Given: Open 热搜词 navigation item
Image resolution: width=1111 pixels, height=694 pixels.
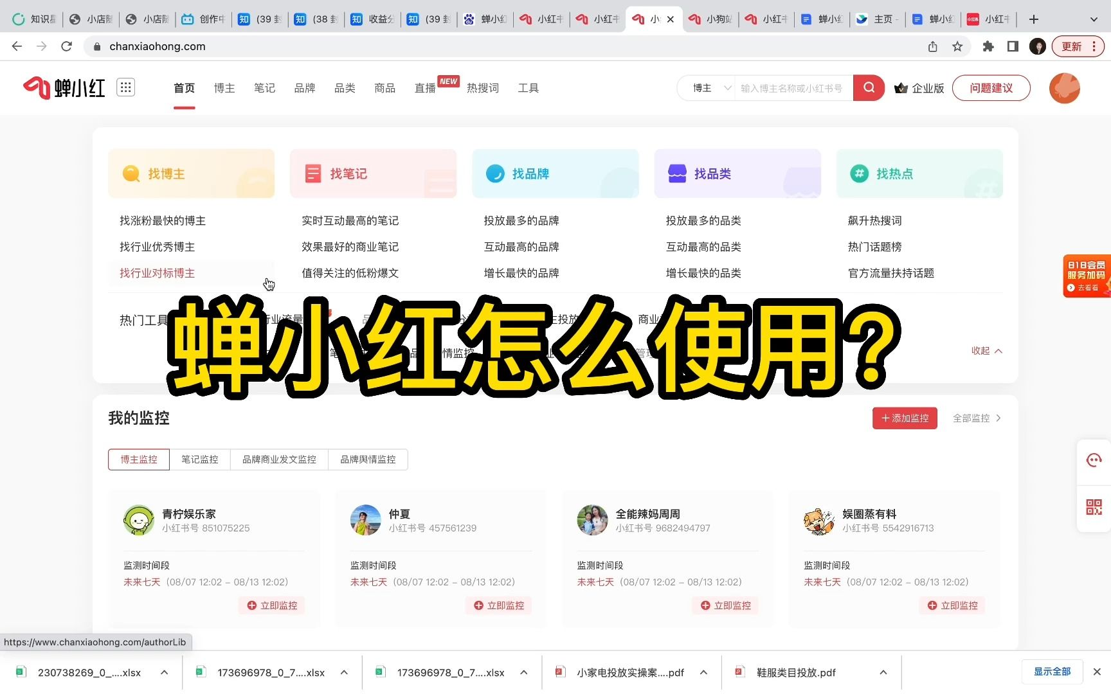Looking at the screenshot, I should (x=483, y=88).
